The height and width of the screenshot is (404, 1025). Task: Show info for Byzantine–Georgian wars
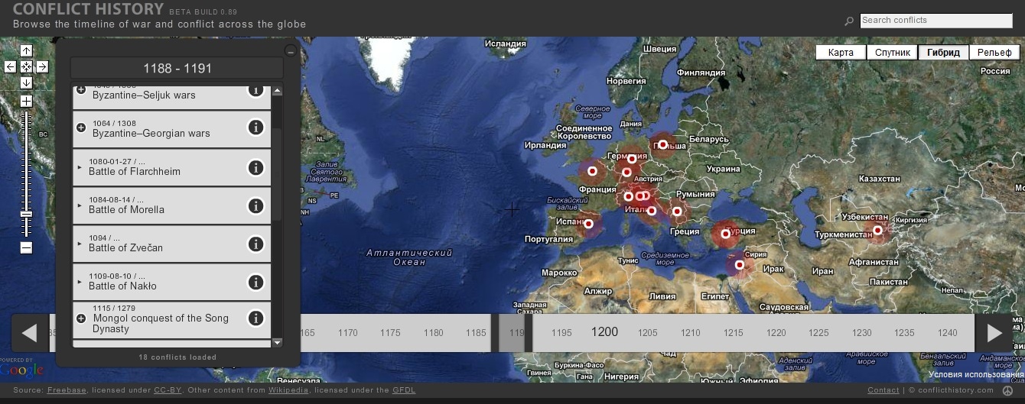tap(255, 128)
